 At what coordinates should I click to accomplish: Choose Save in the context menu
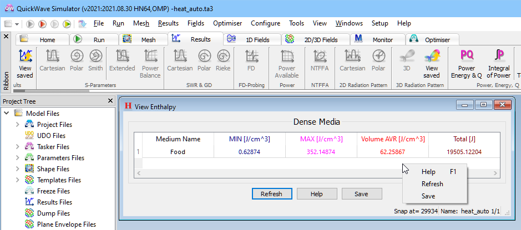(x=434, y=196)
